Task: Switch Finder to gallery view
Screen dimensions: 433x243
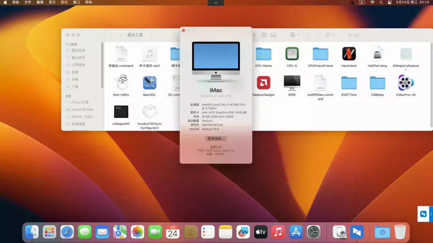Action: coord(274,35)
